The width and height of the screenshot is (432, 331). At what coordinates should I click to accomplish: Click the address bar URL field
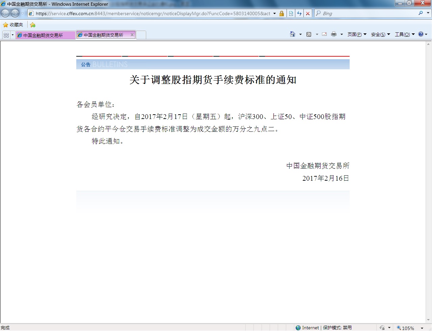click(x=153, y=13)
